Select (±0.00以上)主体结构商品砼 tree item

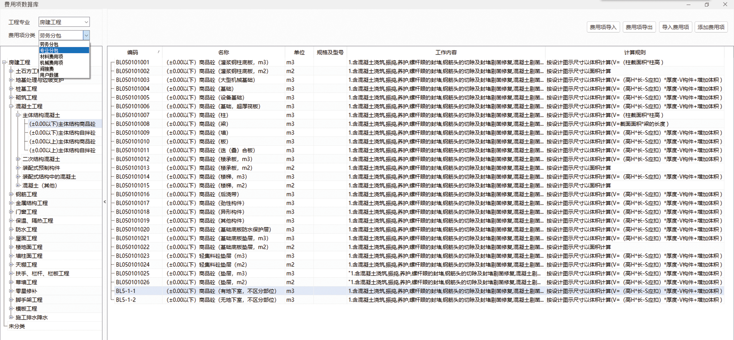(62, 142)
